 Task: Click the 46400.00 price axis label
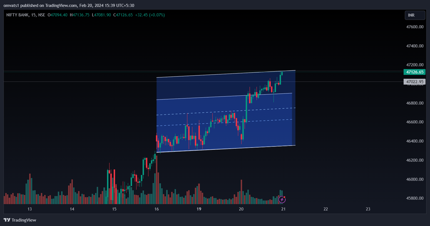pos(415,141)
